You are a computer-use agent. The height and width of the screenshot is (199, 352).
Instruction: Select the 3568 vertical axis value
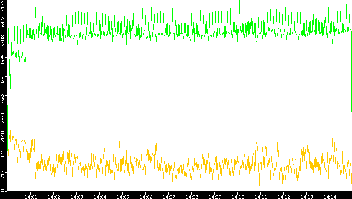click(x=2, y=98)
